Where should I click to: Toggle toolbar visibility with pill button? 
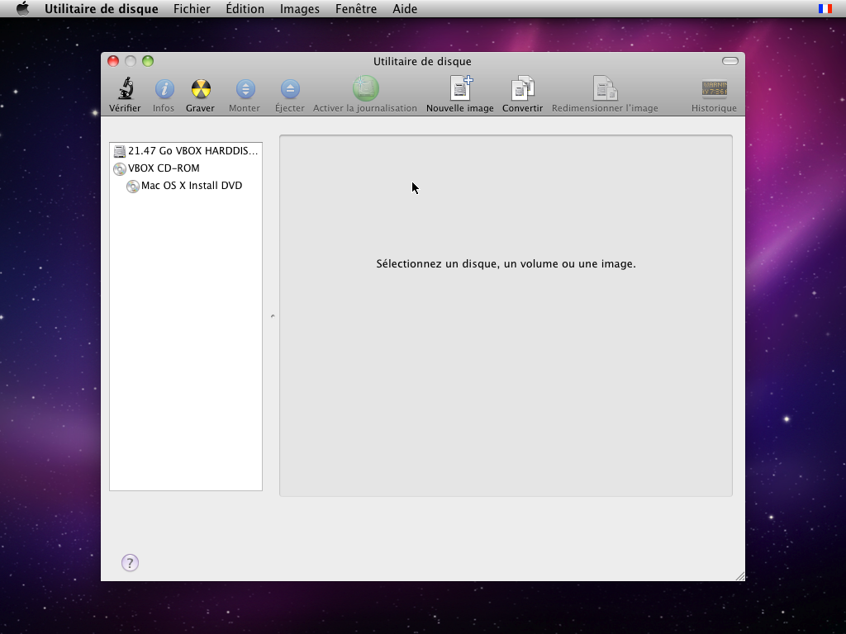click(x=730, y=61)
